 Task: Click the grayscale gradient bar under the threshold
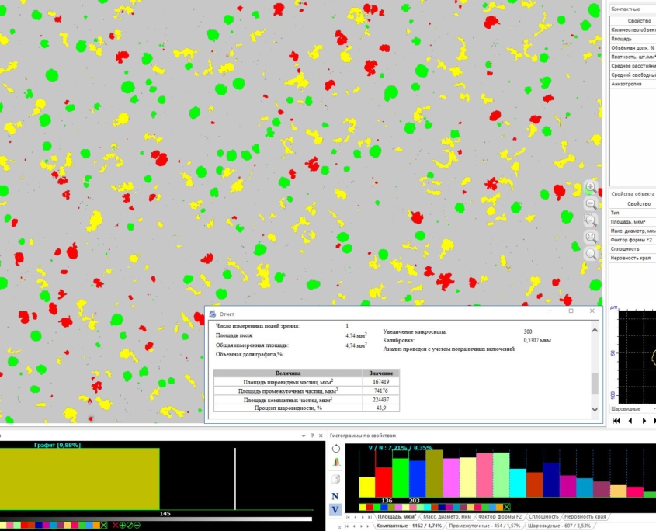coord(156,519)
